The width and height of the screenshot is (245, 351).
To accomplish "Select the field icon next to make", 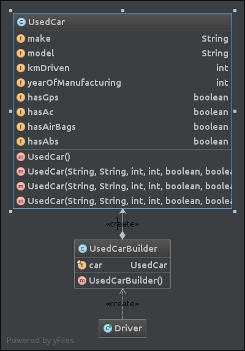I will click(21, 39).
